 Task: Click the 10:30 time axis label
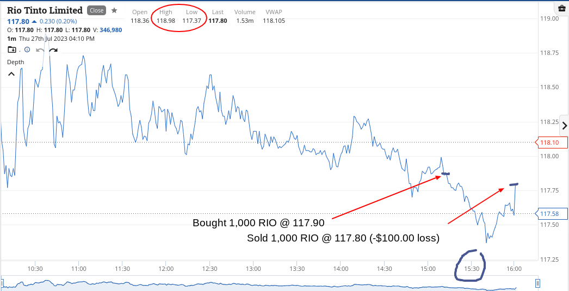click(35, 269)
